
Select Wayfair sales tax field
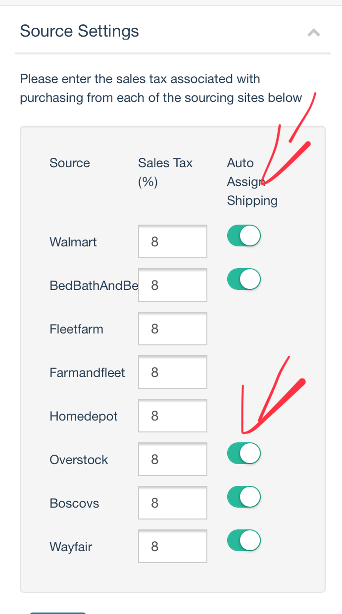173,546
